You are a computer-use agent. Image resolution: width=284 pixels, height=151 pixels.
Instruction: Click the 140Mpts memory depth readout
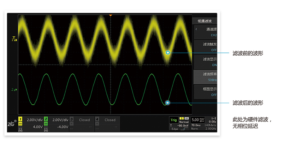[210, 125]
